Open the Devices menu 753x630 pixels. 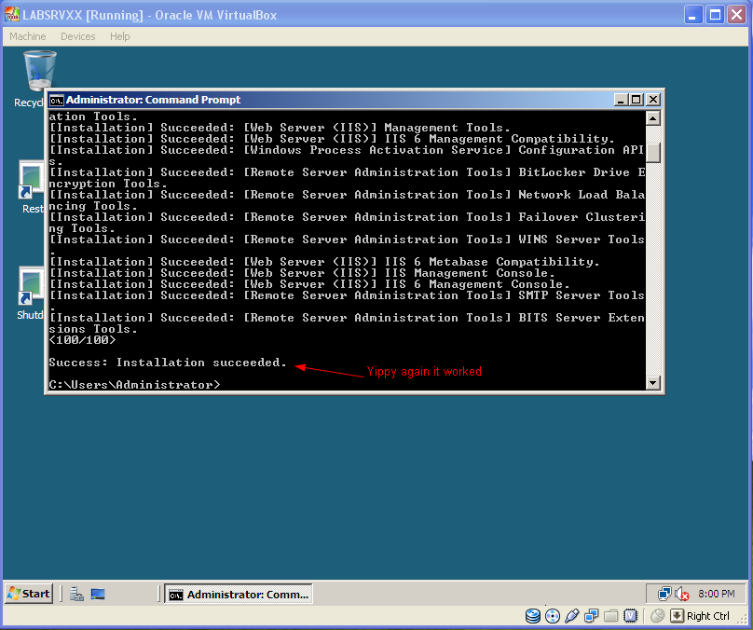(77, 36)
